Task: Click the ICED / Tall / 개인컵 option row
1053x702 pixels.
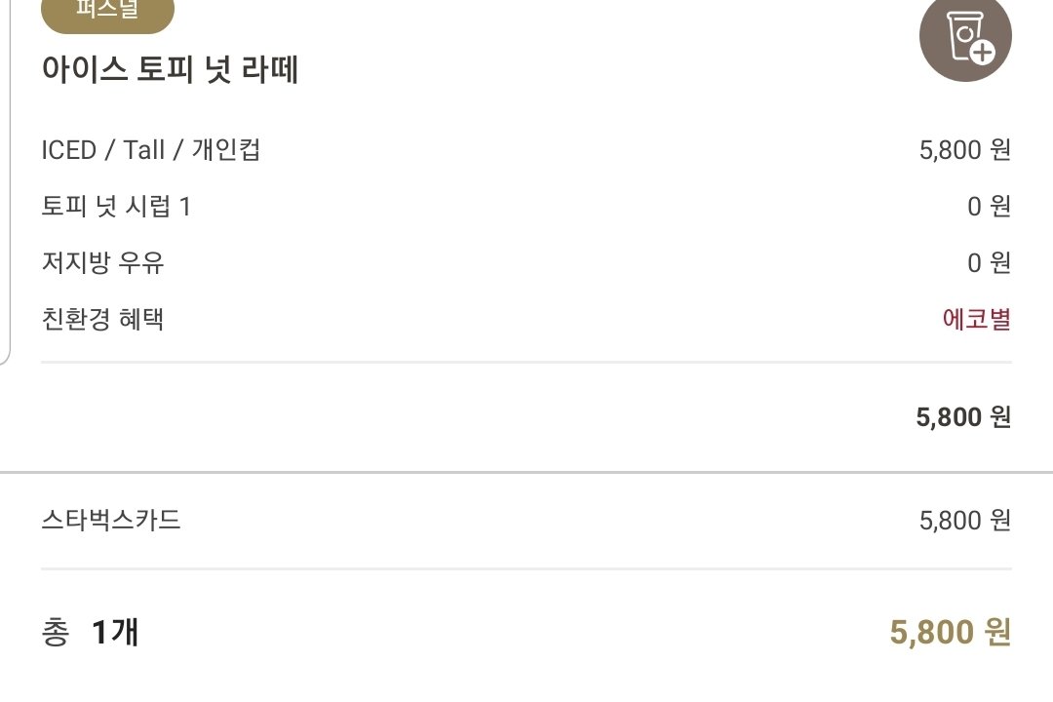Action: pos(526,150)
